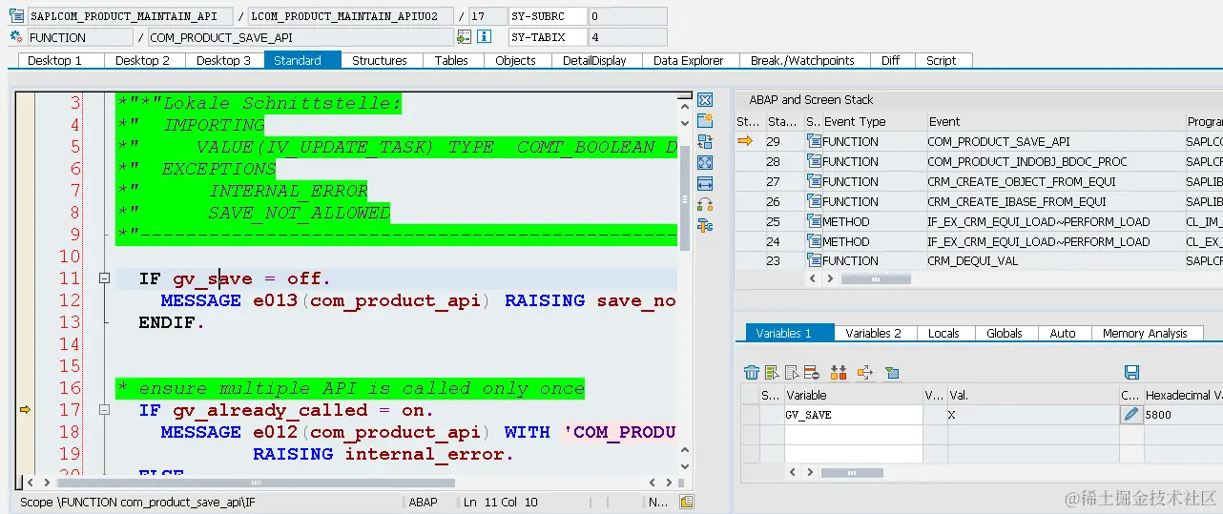
Task: Click the variables table scroll left arrow
Action: (x=791, y=472)
